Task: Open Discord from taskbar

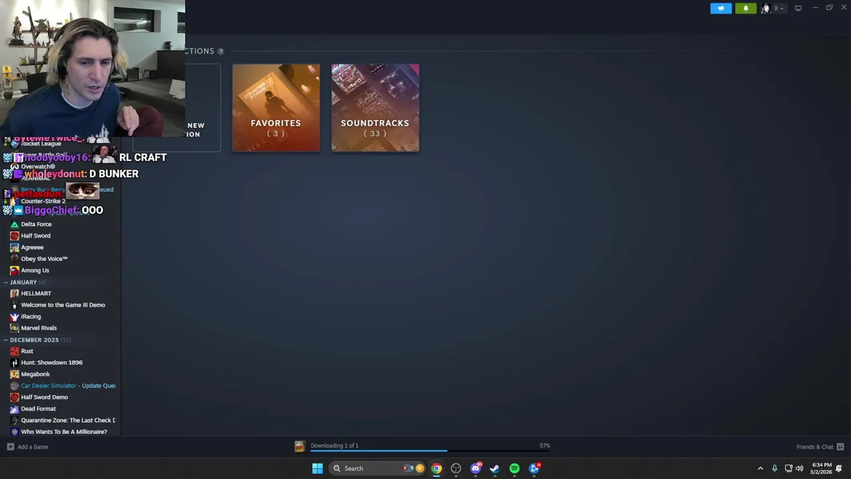Action: point(475,468)
